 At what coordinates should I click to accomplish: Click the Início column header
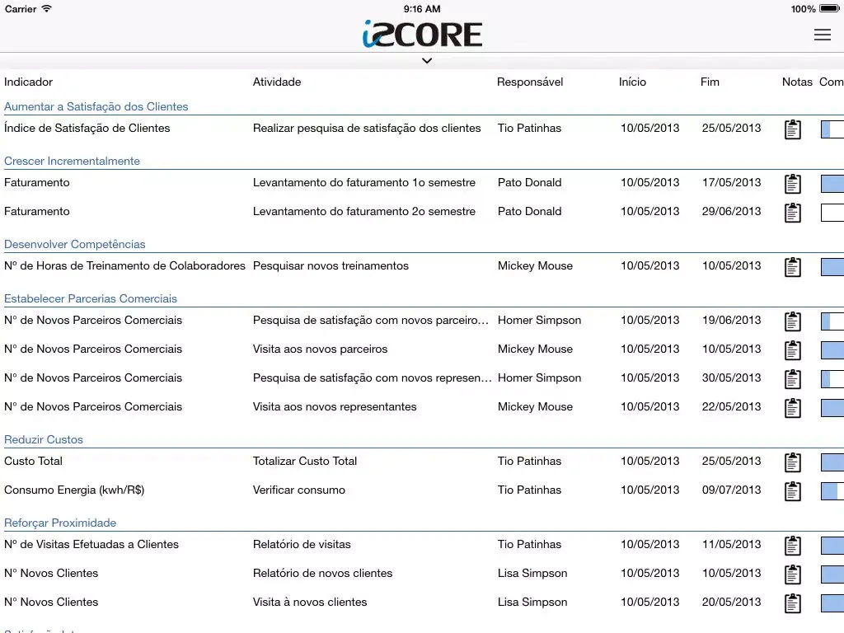tap(632, 82)
